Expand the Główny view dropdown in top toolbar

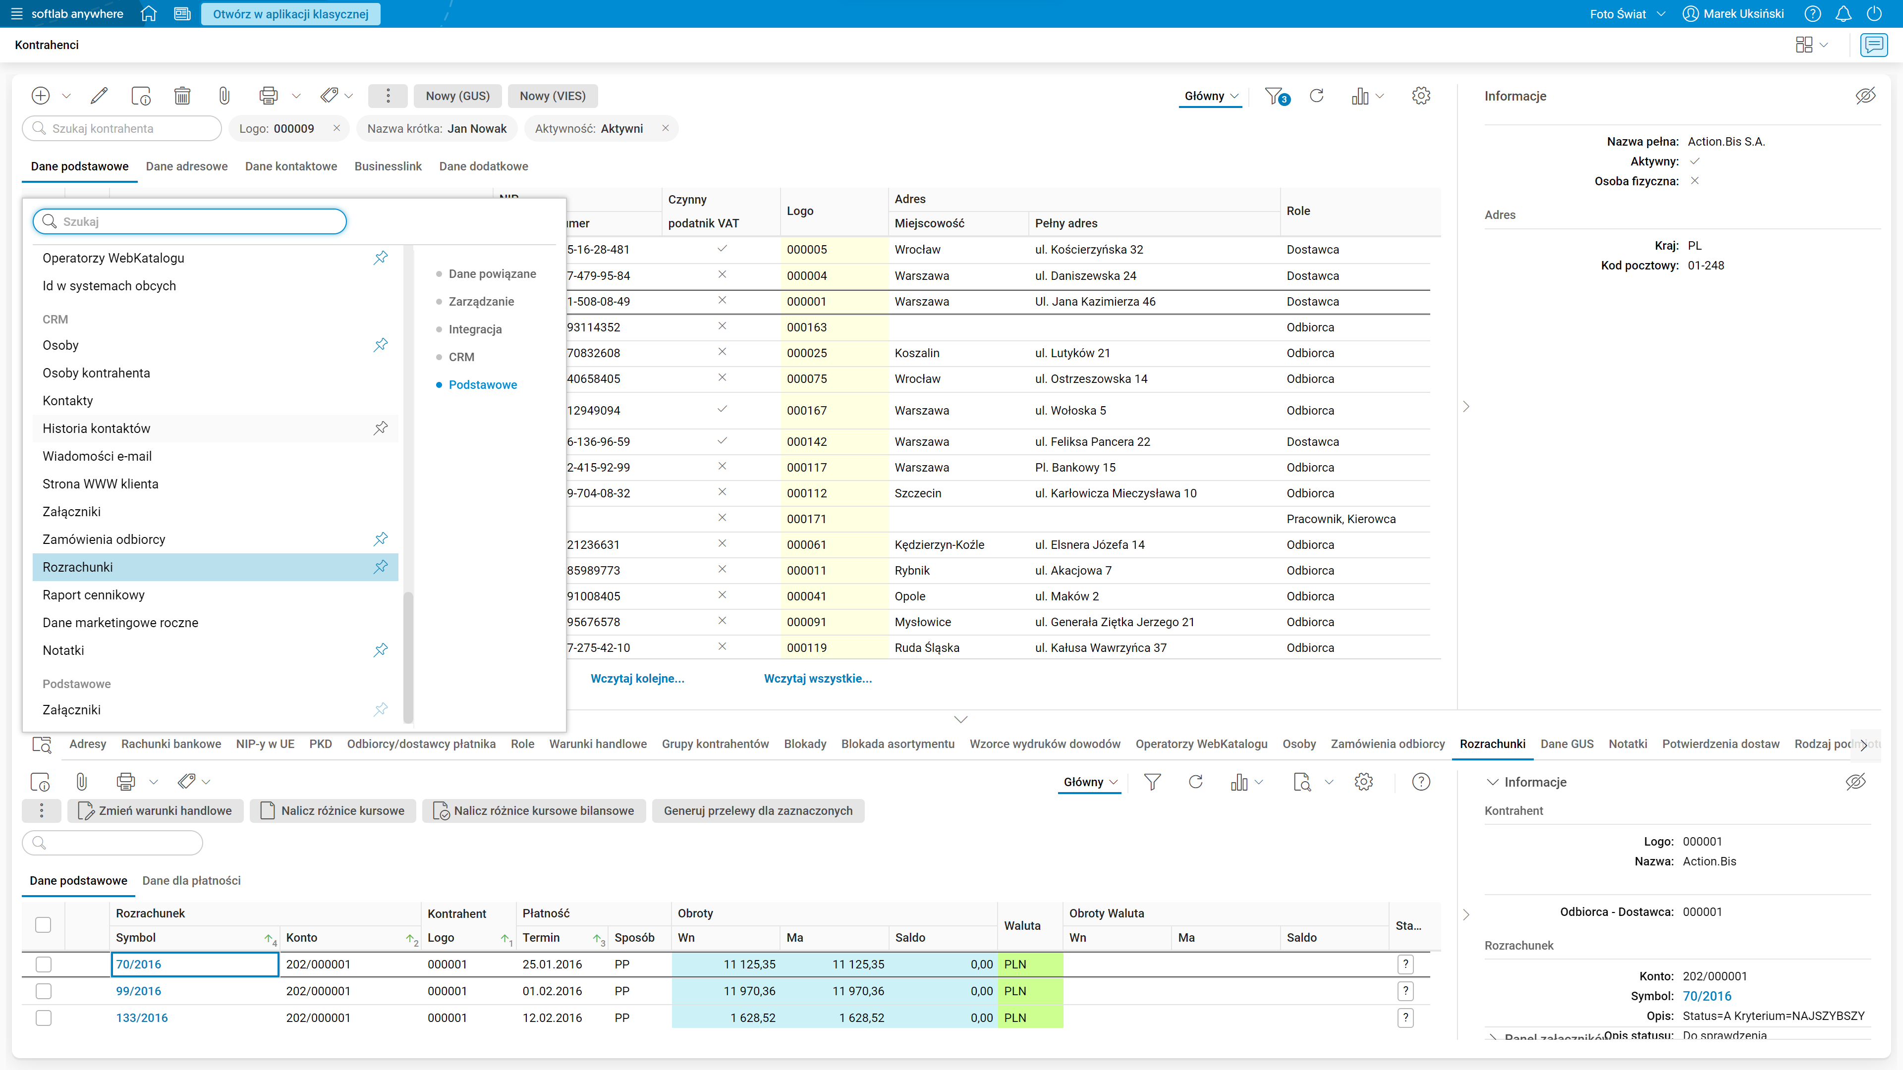1210,96
